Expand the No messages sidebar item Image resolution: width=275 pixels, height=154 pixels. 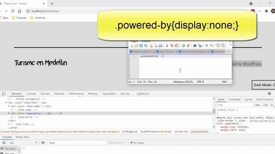coord(9,148)
